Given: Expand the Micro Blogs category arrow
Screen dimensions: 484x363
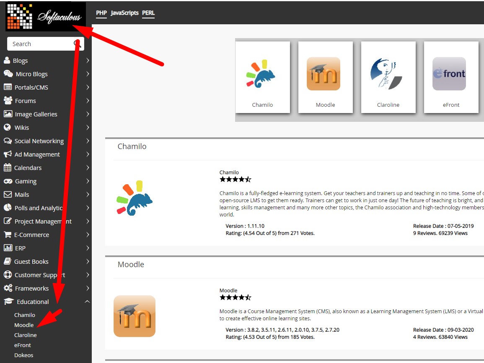Looking at the screenshot, I should (87, 74).
